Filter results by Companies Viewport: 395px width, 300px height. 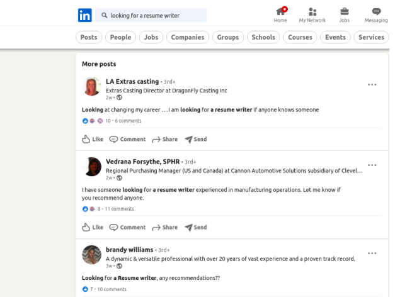click(188, 37)
